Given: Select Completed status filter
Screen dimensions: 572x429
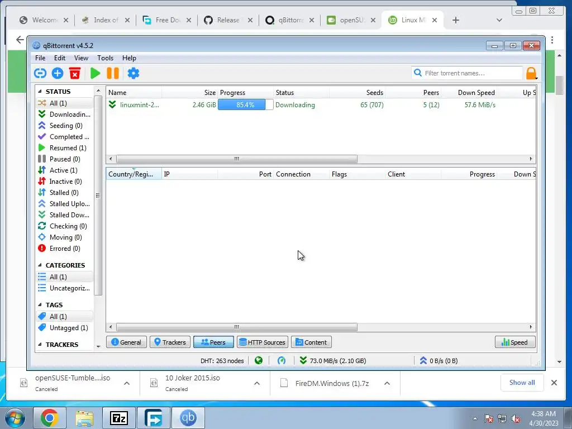Looking at the screenshot, I should pyautogui.click(x=65, y=137).
